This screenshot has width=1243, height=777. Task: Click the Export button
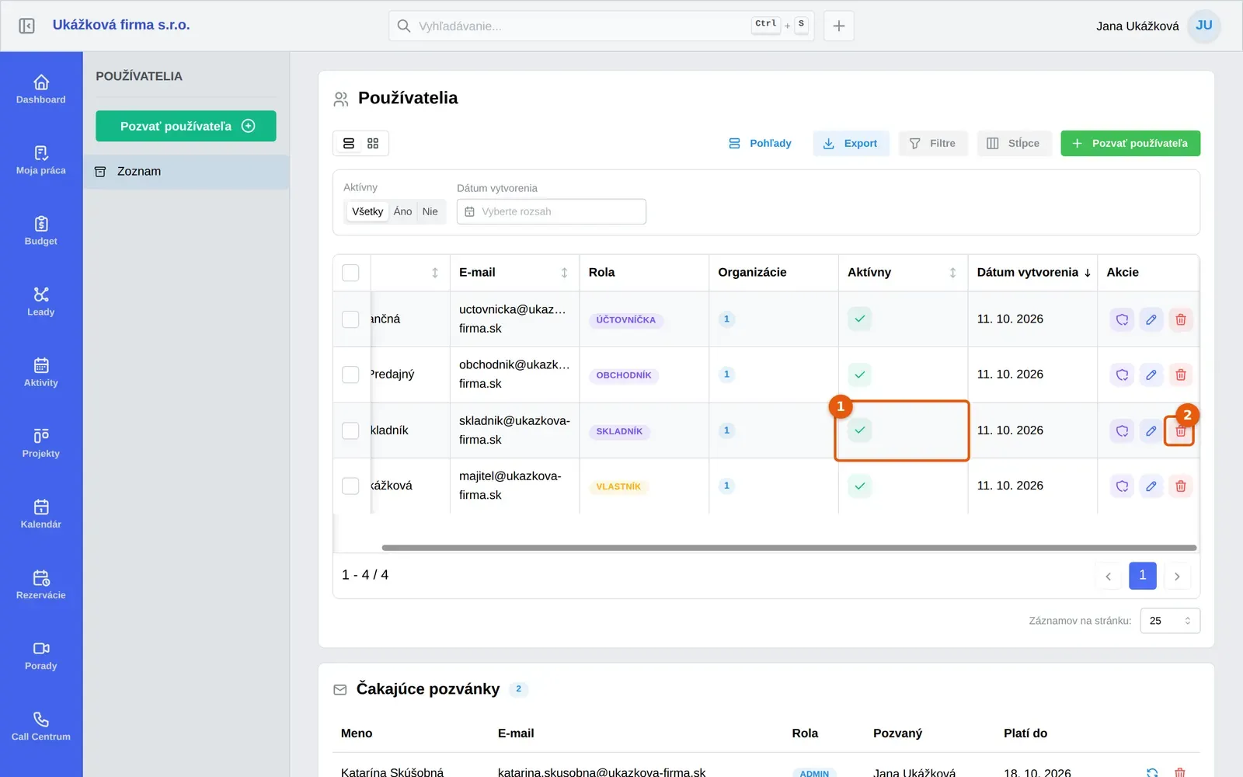coord(851,144)
